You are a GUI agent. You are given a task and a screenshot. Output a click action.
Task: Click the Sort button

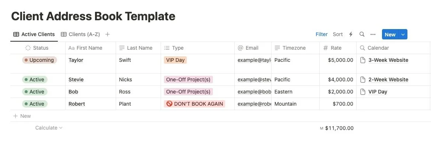338,34
